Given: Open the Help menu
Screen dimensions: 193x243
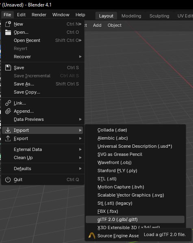Looking at the screenshot, I should [80, 15].
